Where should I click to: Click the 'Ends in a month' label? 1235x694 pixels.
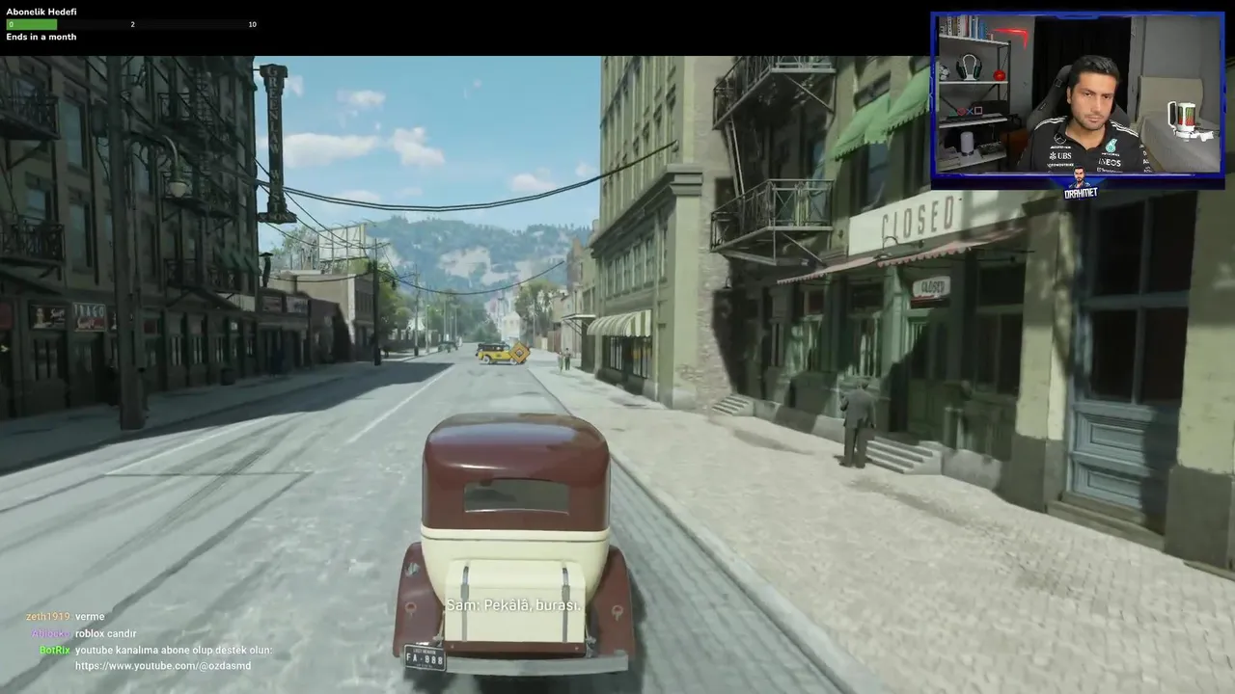tap(41, 37)
